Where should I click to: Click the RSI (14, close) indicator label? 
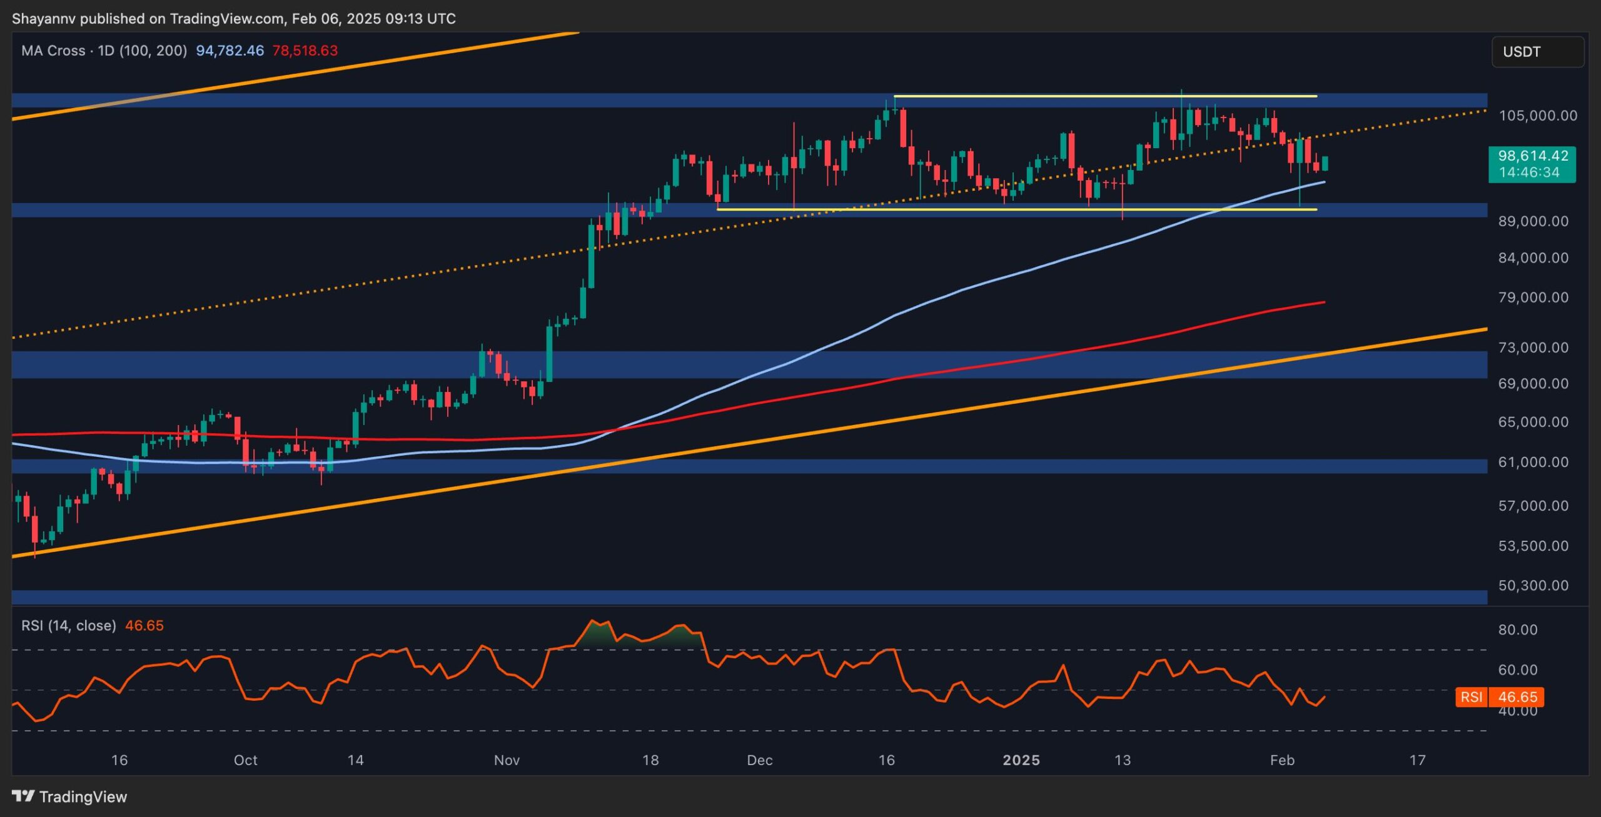click(69, 626)
